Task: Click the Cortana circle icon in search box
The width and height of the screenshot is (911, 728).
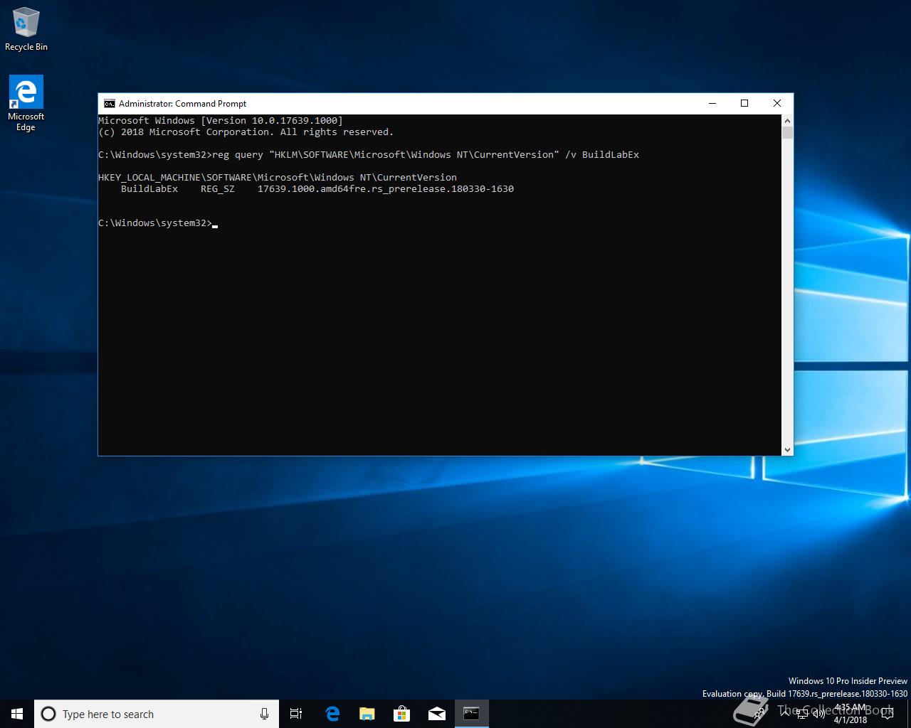Action: pyautogui.click(x=48, y=714)
